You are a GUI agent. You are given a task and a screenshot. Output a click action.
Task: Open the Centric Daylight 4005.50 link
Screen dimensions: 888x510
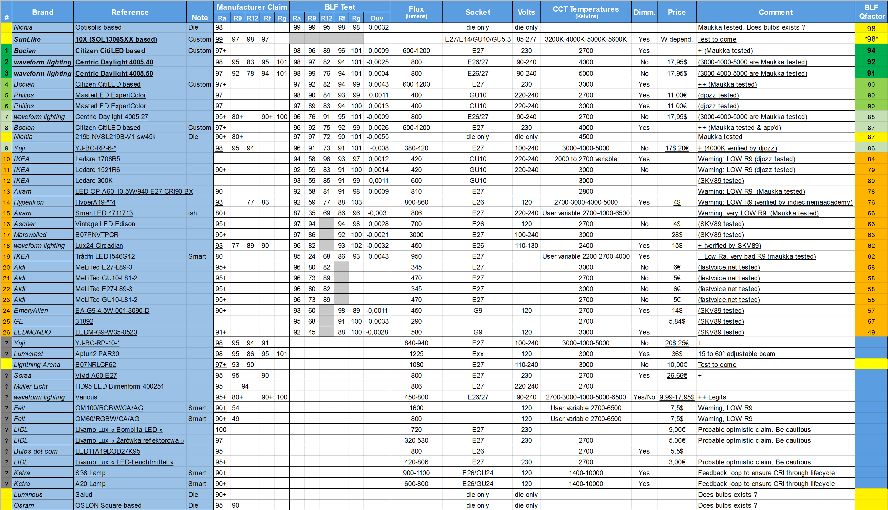pos(114,73)
